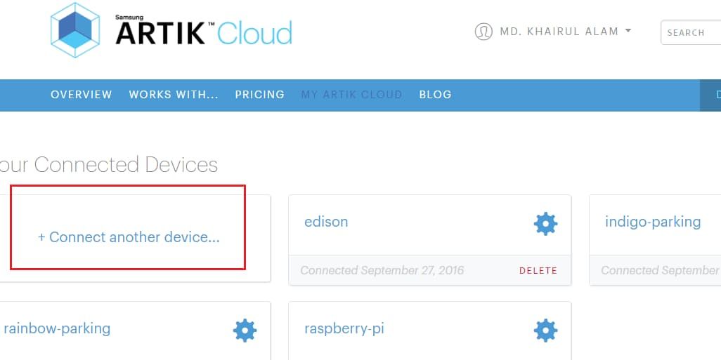Go to Works With... page
Screen dimensions: 721x360
pyautogui.click(x=174, y=95)
